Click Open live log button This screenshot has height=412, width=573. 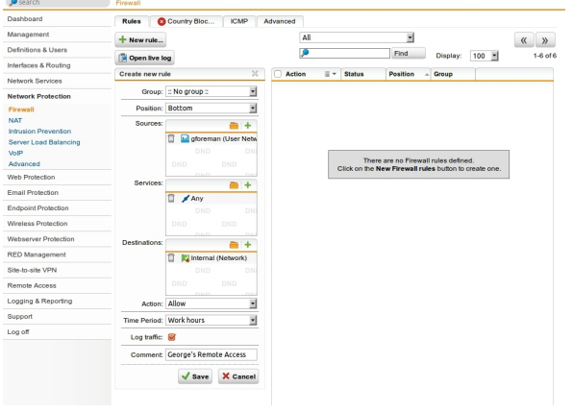145,58
